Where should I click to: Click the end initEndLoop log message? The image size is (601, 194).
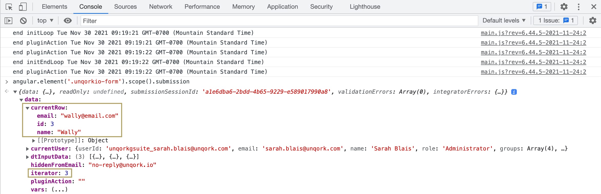tap(138, 62)
